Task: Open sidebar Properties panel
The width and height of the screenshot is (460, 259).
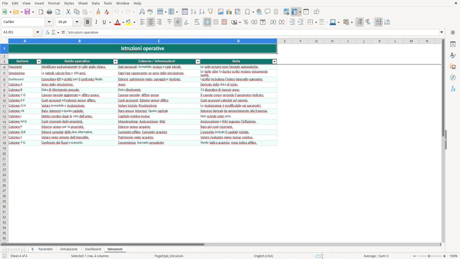Action: pyautogui.click(x=453, y=44)
